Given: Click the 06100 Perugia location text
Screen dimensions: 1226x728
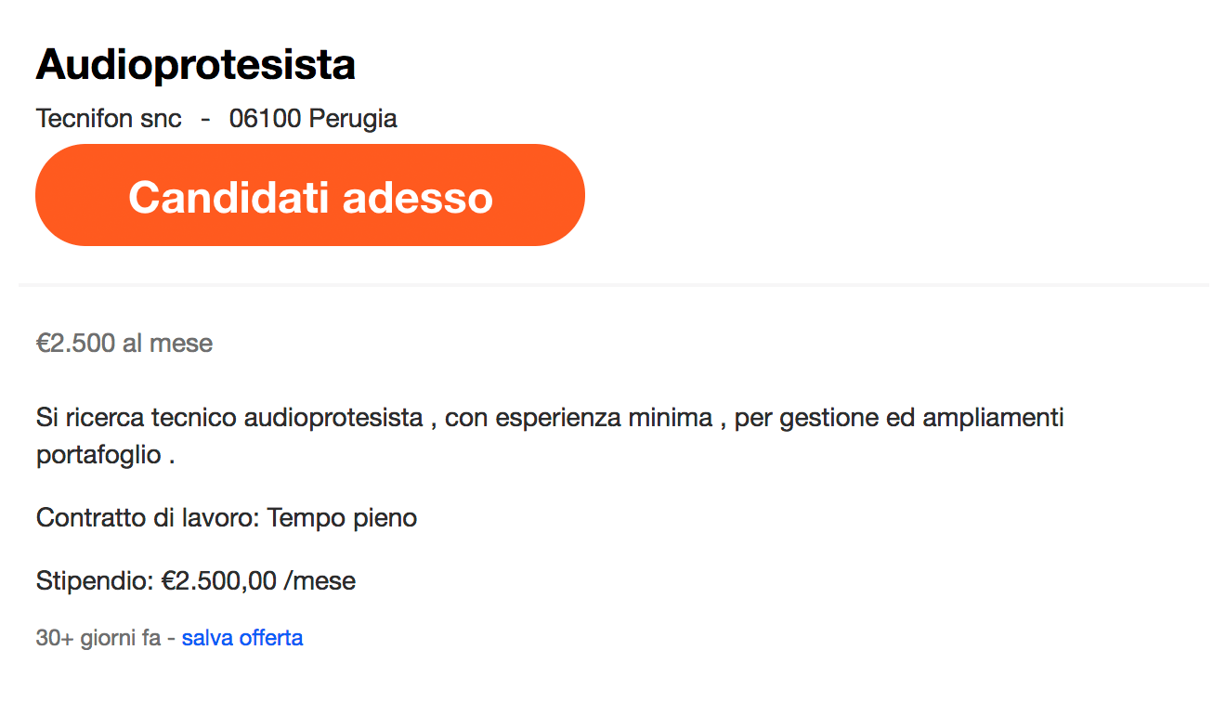Looking at the screenshot, I should coord(313,119).
